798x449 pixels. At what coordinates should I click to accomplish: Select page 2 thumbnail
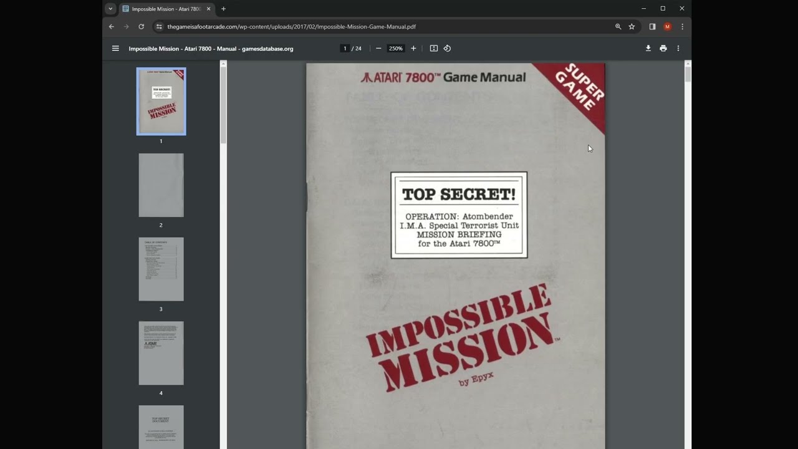(x=161, y=185)
